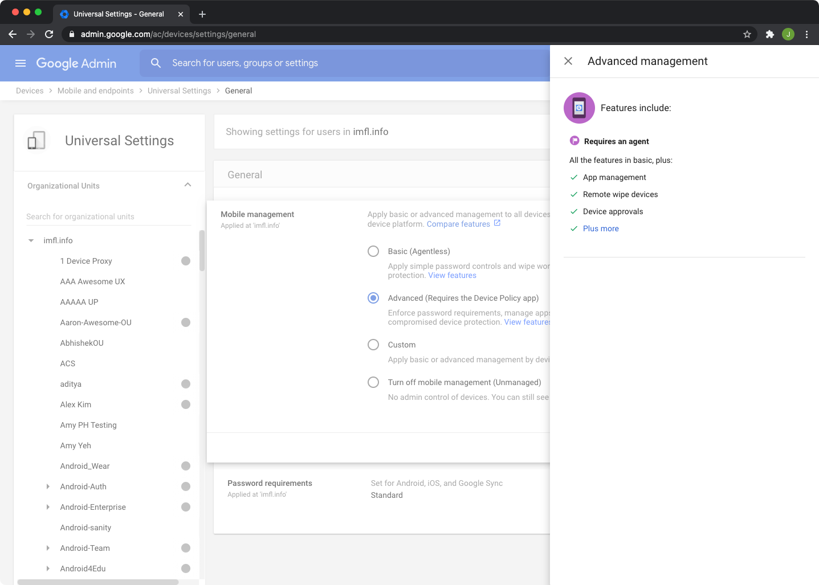This screenshot has width=819, height=585.
Task: Select Amy Yeh organizational unit
Action: tap(76, 445)
